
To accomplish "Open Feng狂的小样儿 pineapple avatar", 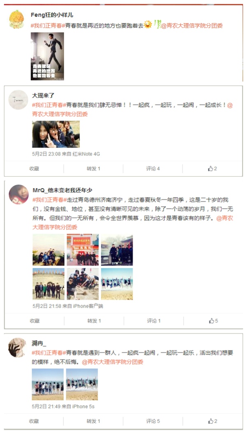I will pyautogui.click(x=16, y=19).
